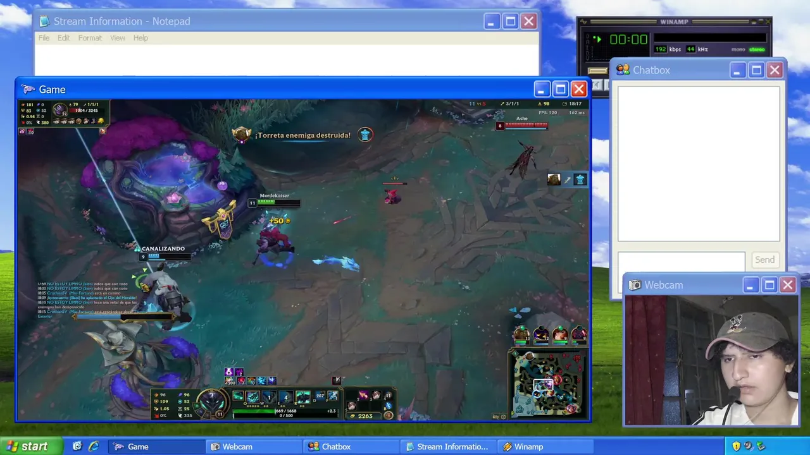810x455 pixels.
Task: Click the Game window title bar icon
Action: click(28, 89)
